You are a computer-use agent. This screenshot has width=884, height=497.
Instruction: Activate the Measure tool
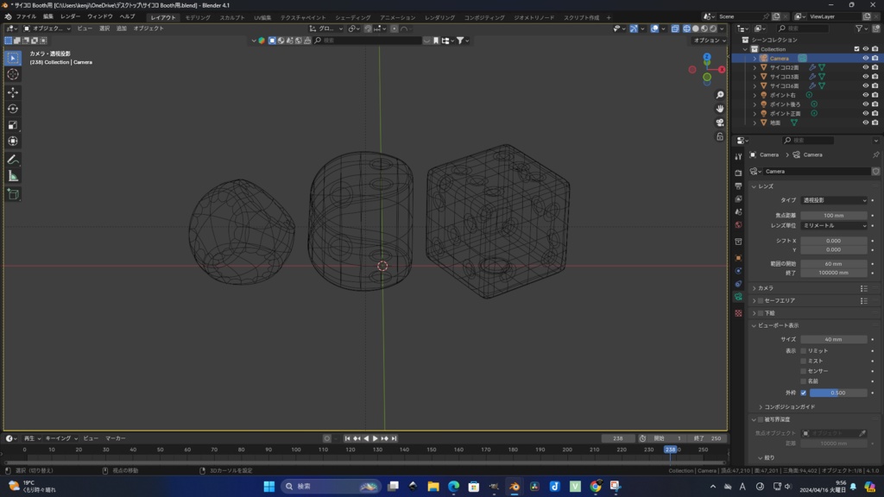coord(12,175)
